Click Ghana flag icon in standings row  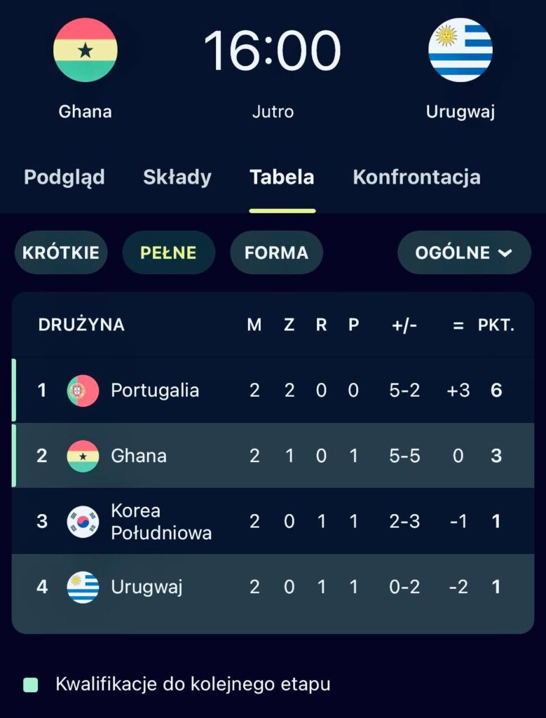83,456
